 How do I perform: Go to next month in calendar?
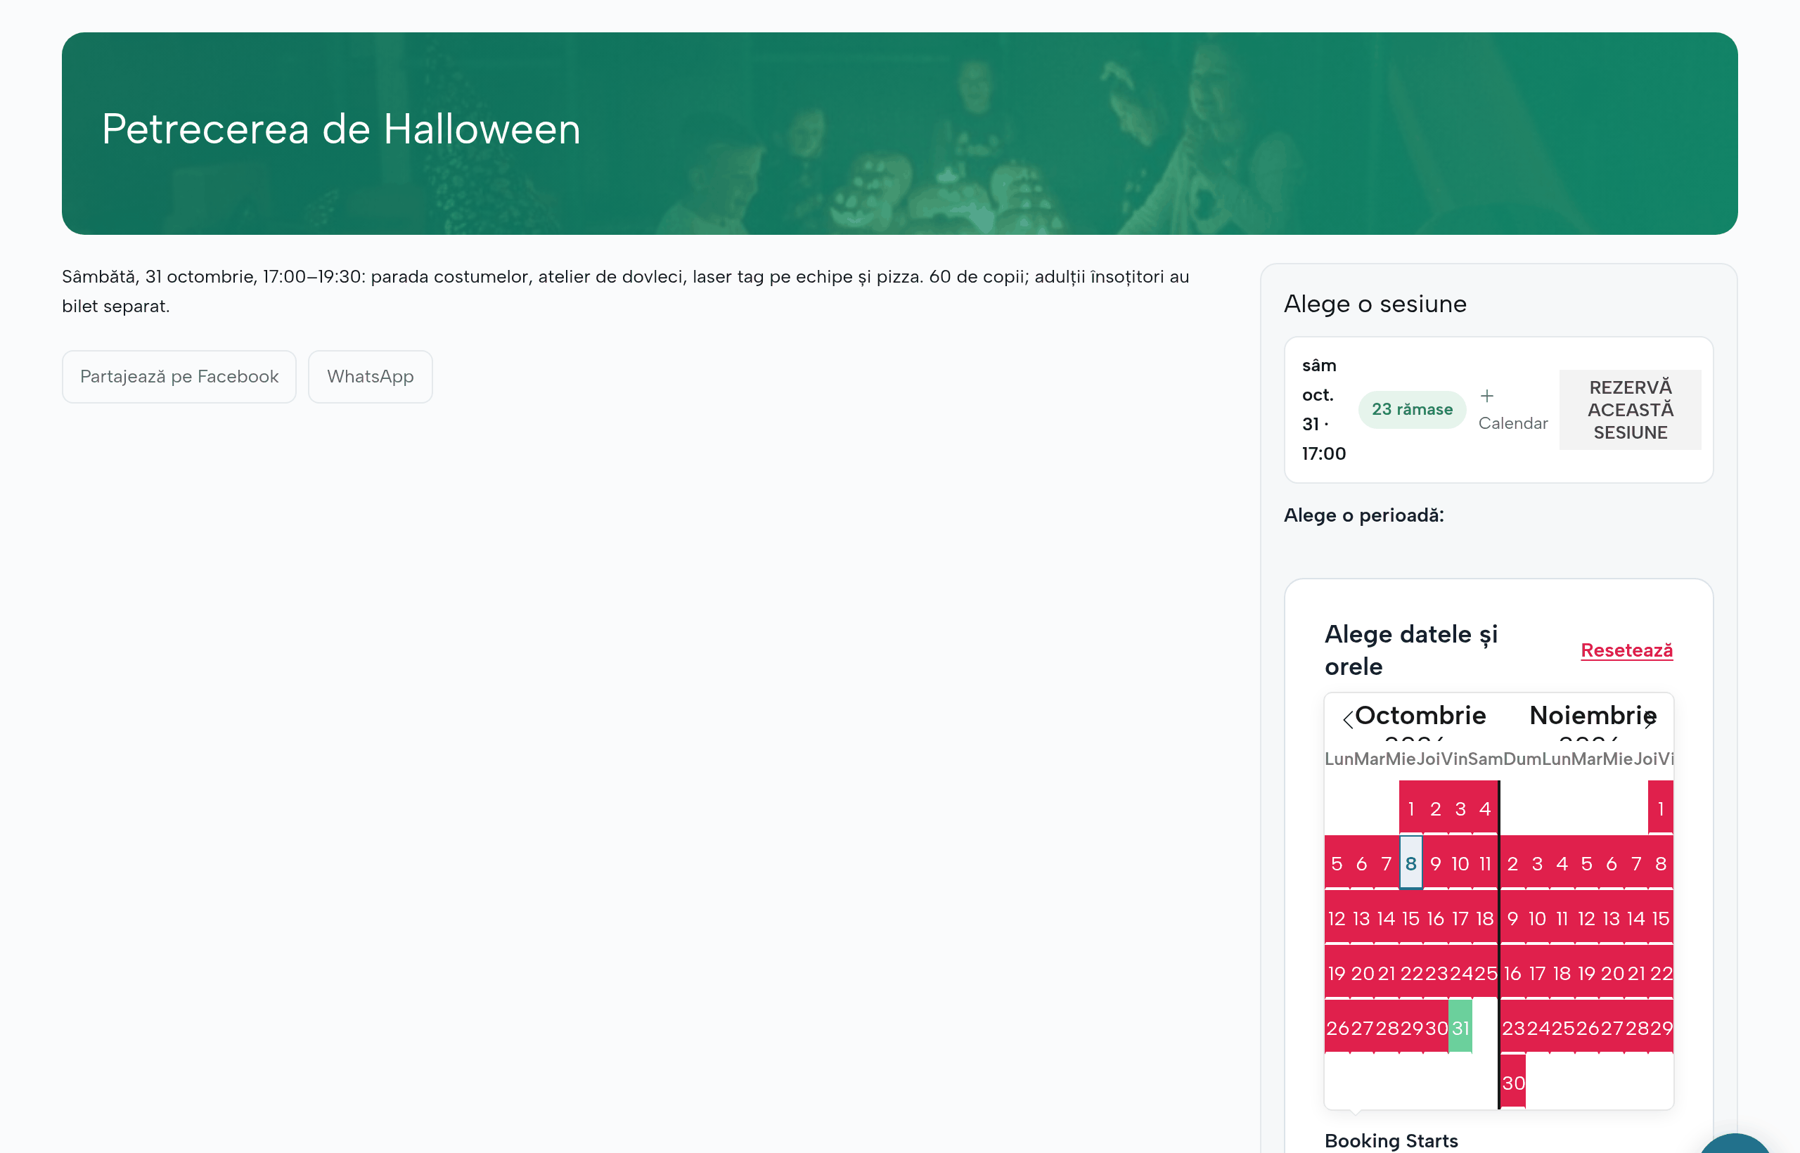pos(1650,719)
